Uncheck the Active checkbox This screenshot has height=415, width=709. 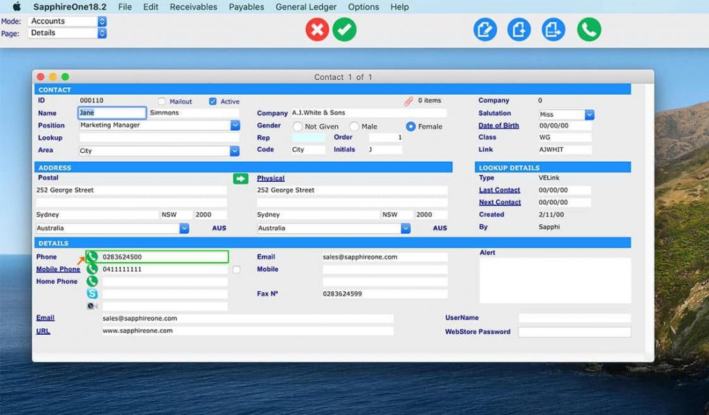coord(213,101)
